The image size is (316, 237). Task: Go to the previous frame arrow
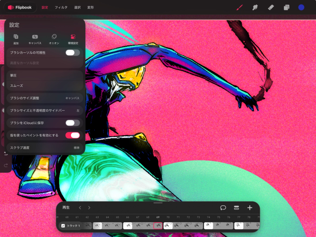(x=80, y=207)
